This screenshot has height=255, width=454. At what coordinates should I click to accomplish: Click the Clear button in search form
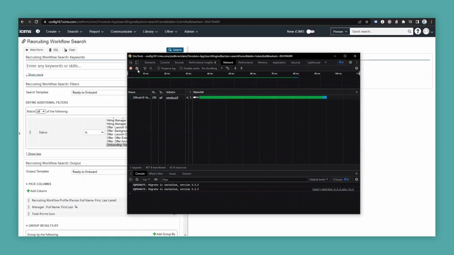tap(69, 50)
